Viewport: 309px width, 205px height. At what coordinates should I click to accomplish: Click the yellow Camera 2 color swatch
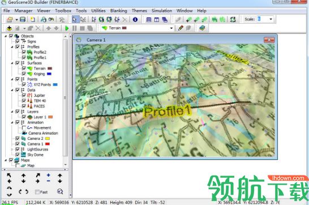(48, 139)
